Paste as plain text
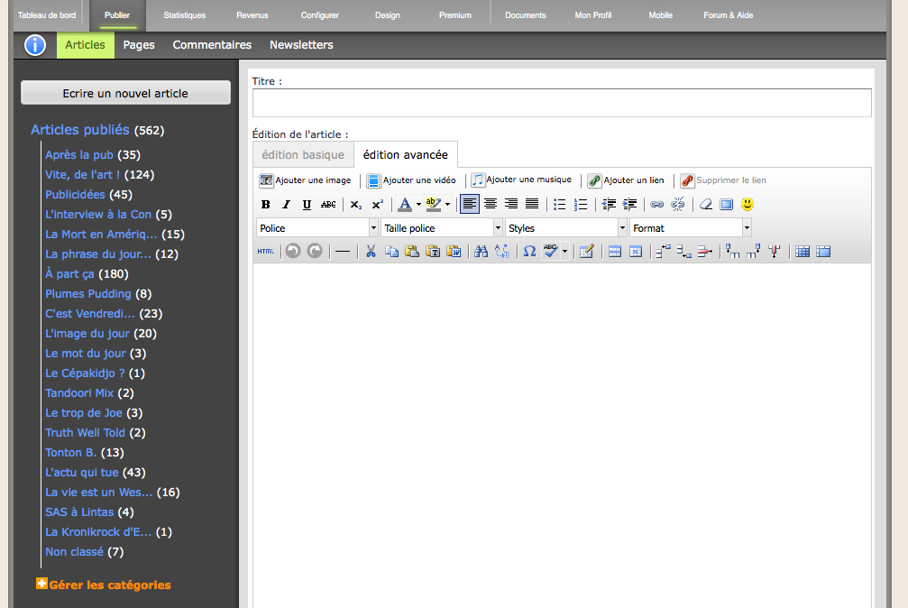The height and width of the screenshot is (608, 908). tap(433, 252)
